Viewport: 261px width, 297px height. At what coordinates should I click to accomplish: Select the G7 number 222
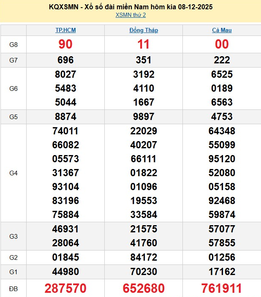(x=222, y=60)
